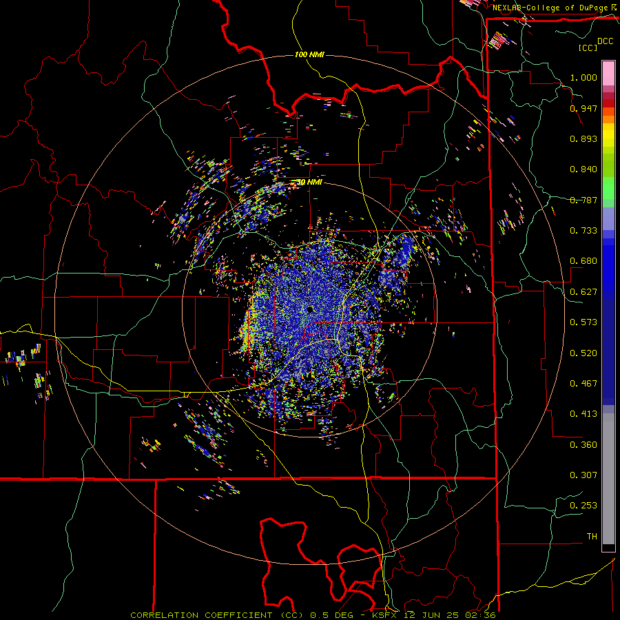Screen dimensions: 620x620
Task: Click the pink swatch at top of color bar
Action: (x=608, y=73)
